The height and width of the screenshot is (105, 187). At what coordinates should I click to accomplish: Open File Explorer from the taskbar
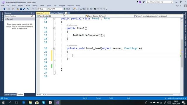point(30,102)
